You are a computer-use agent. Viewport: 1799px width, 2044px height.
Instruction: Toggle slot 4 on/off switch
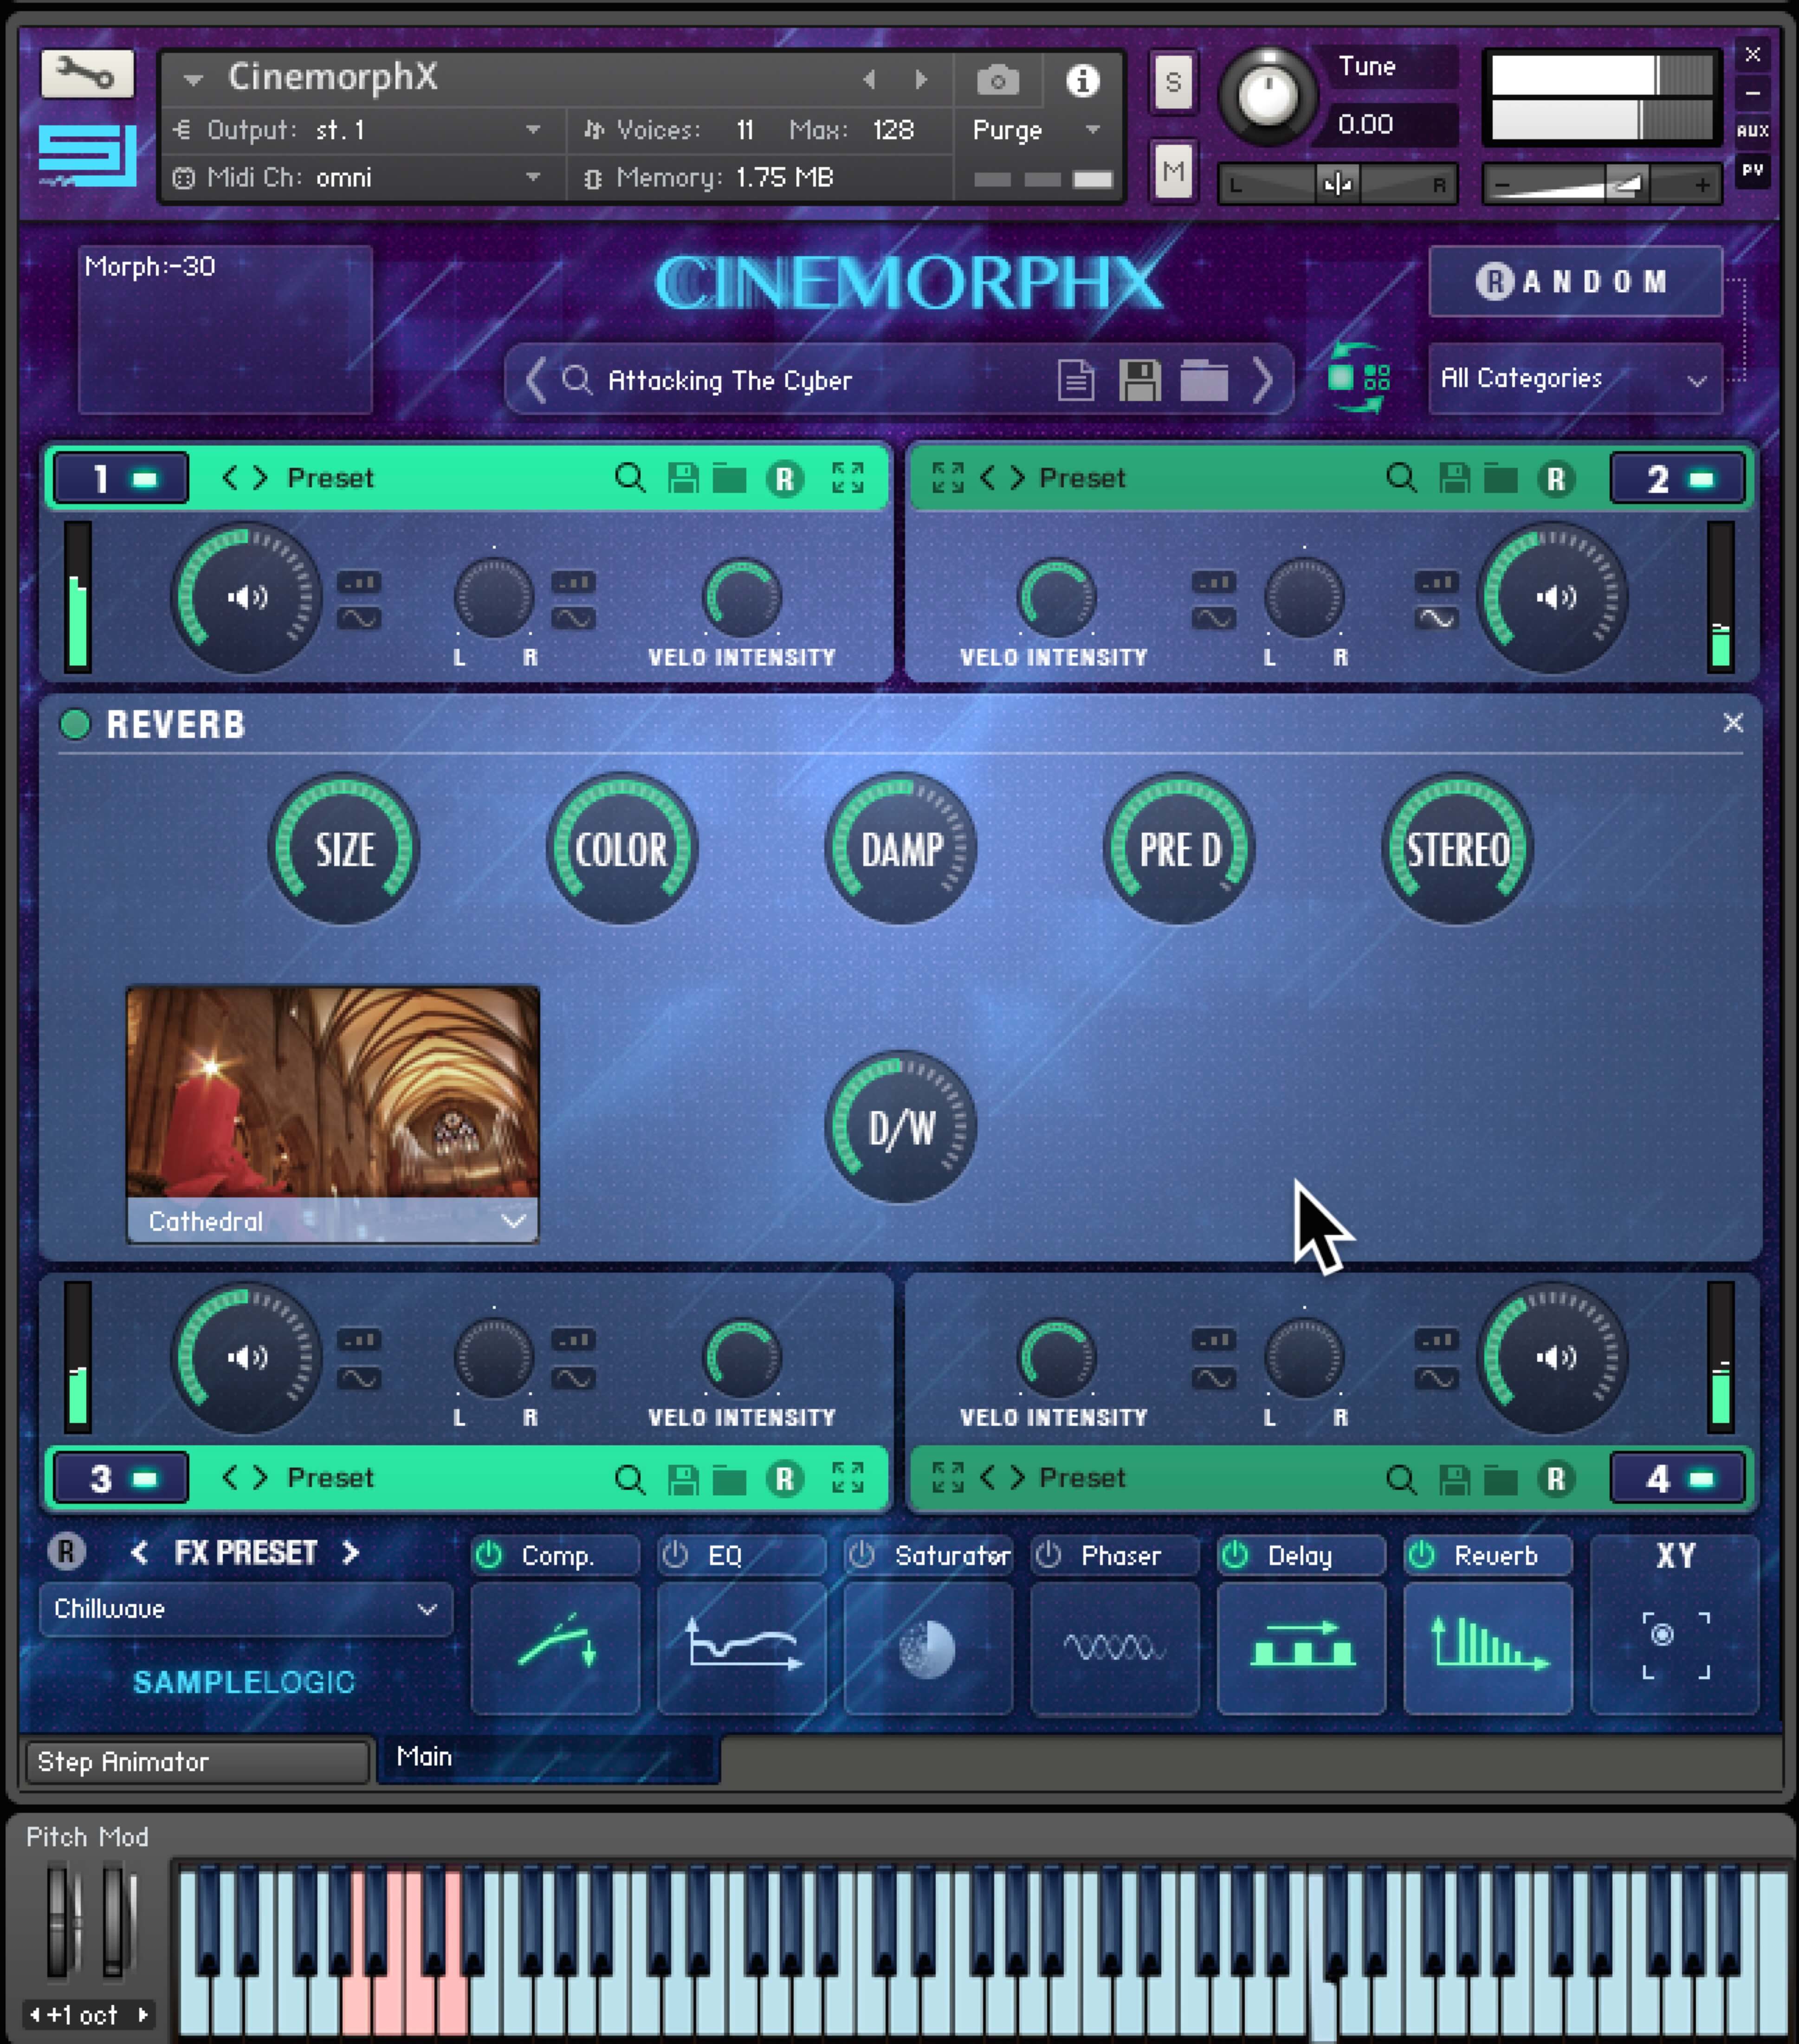click(1701, 1479)
